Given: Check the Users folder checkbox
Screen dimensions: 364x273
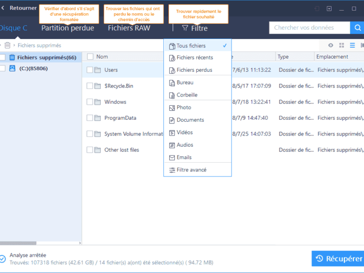Looking at the screenshot, I should (89, 70).
